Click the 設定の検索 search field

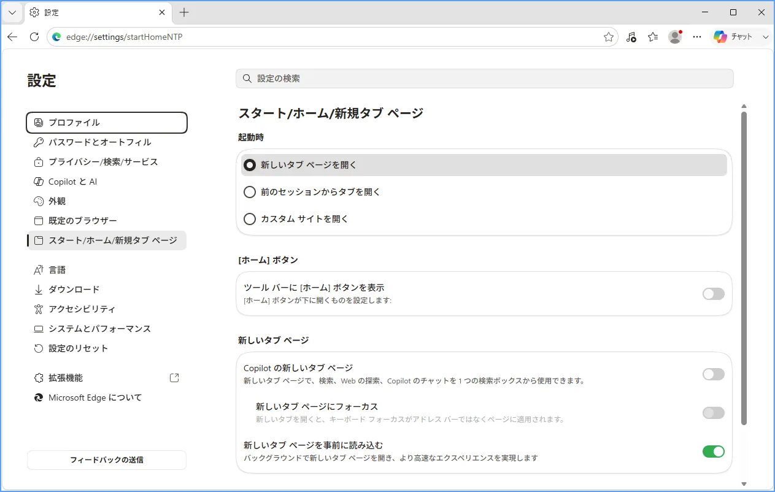[485, 79]
